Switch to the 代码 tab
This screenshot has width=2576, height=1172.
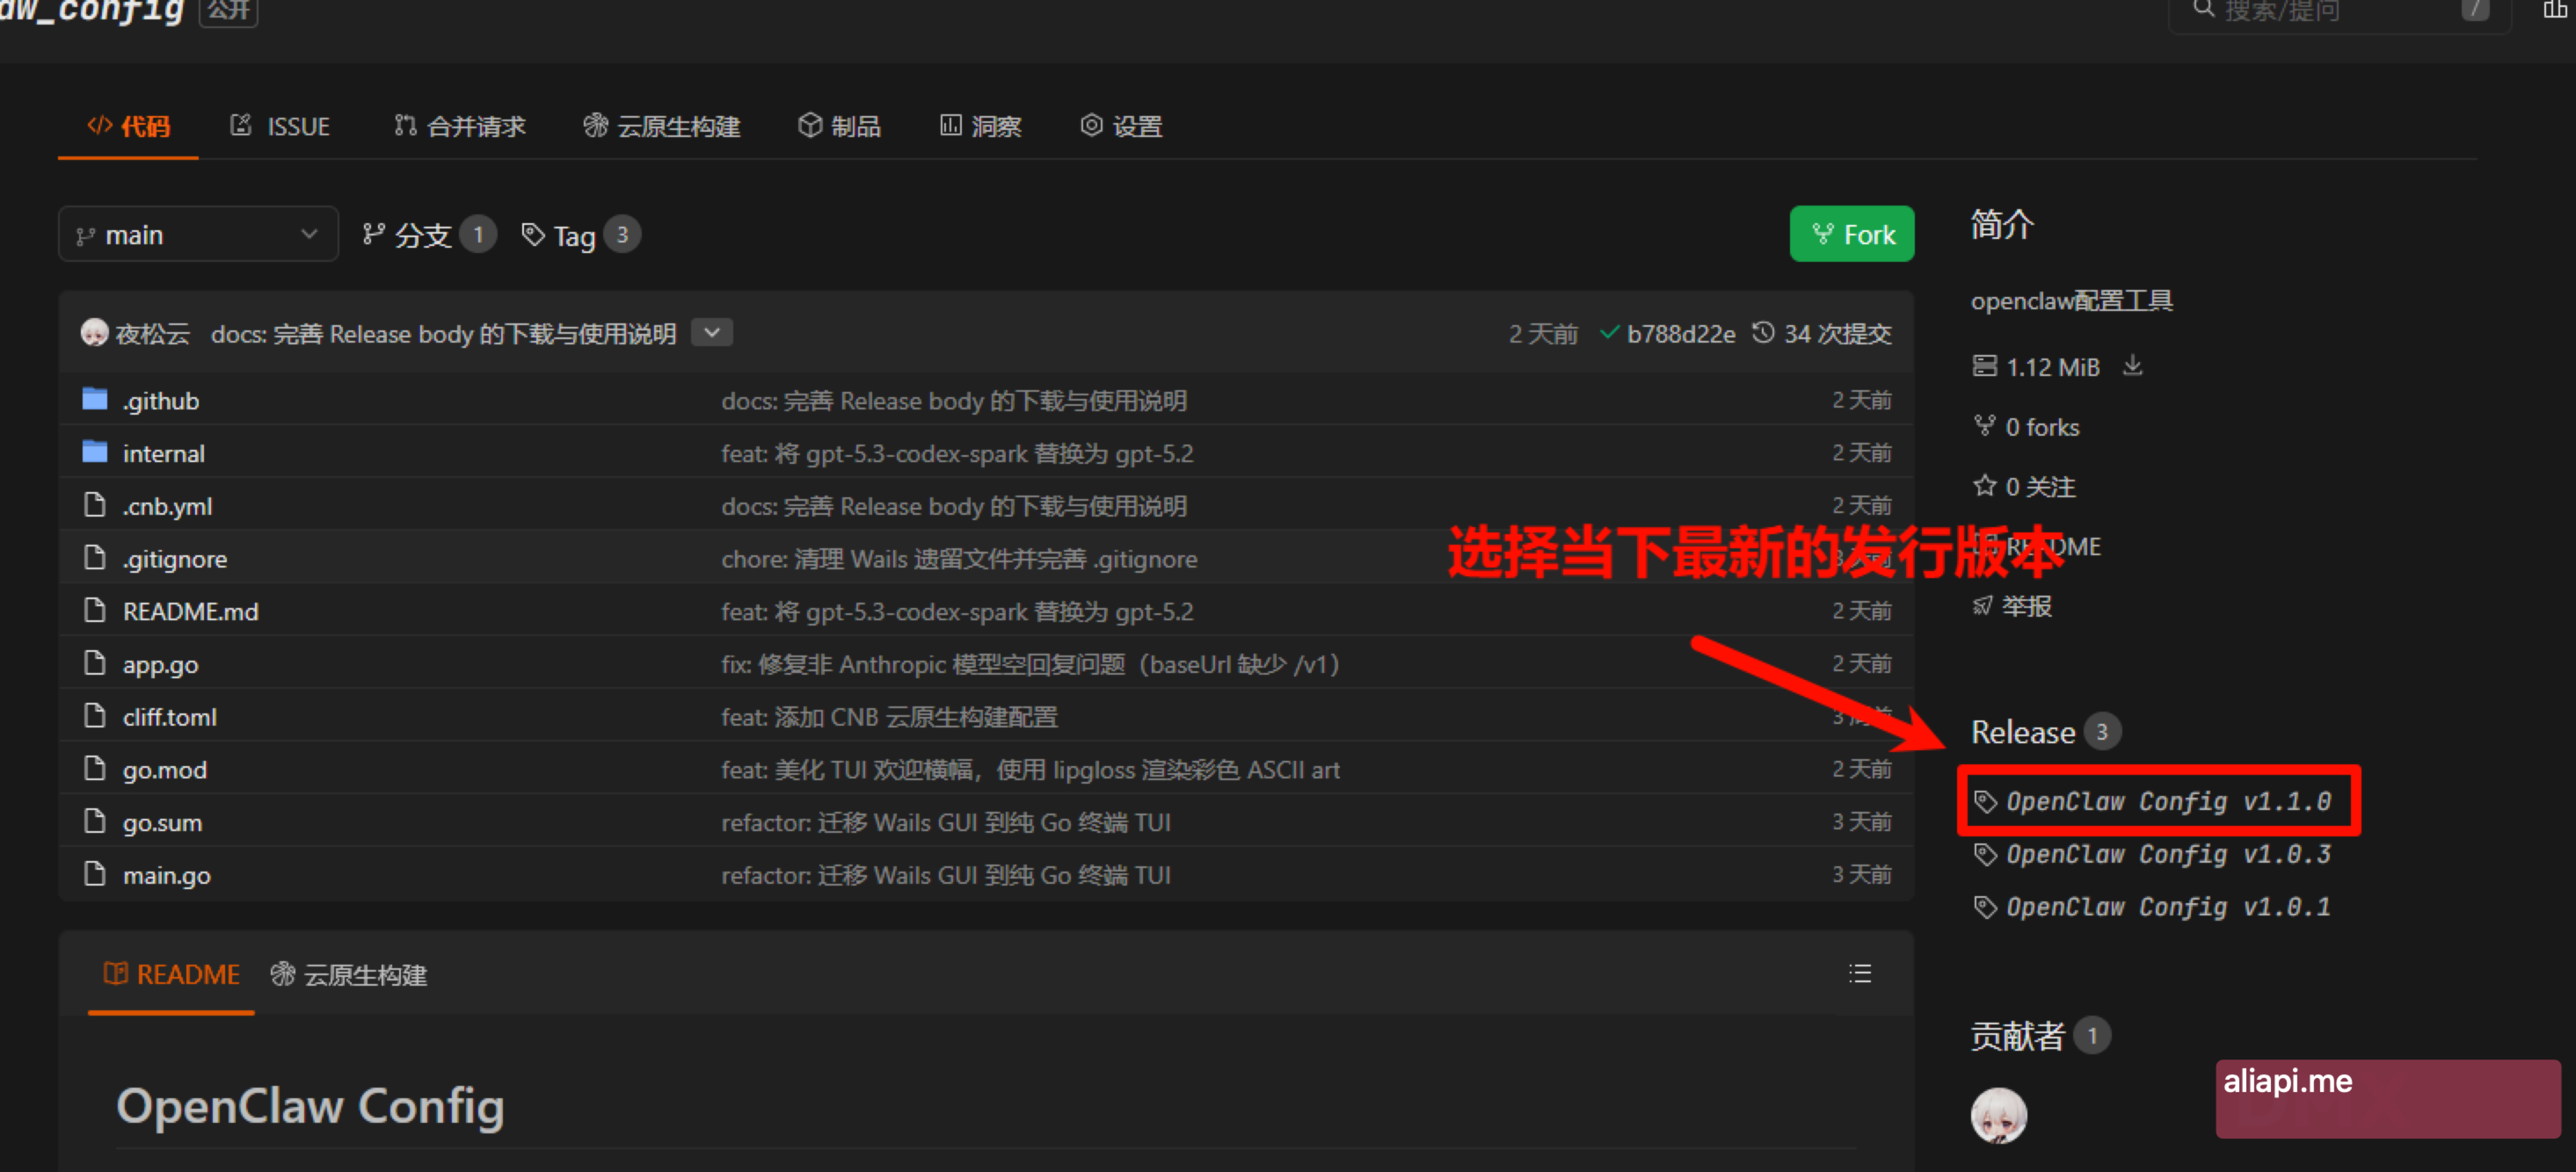coord(129,126)
